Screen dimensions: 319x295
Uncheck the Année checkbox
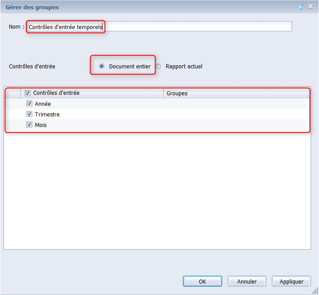click(29, 104)
